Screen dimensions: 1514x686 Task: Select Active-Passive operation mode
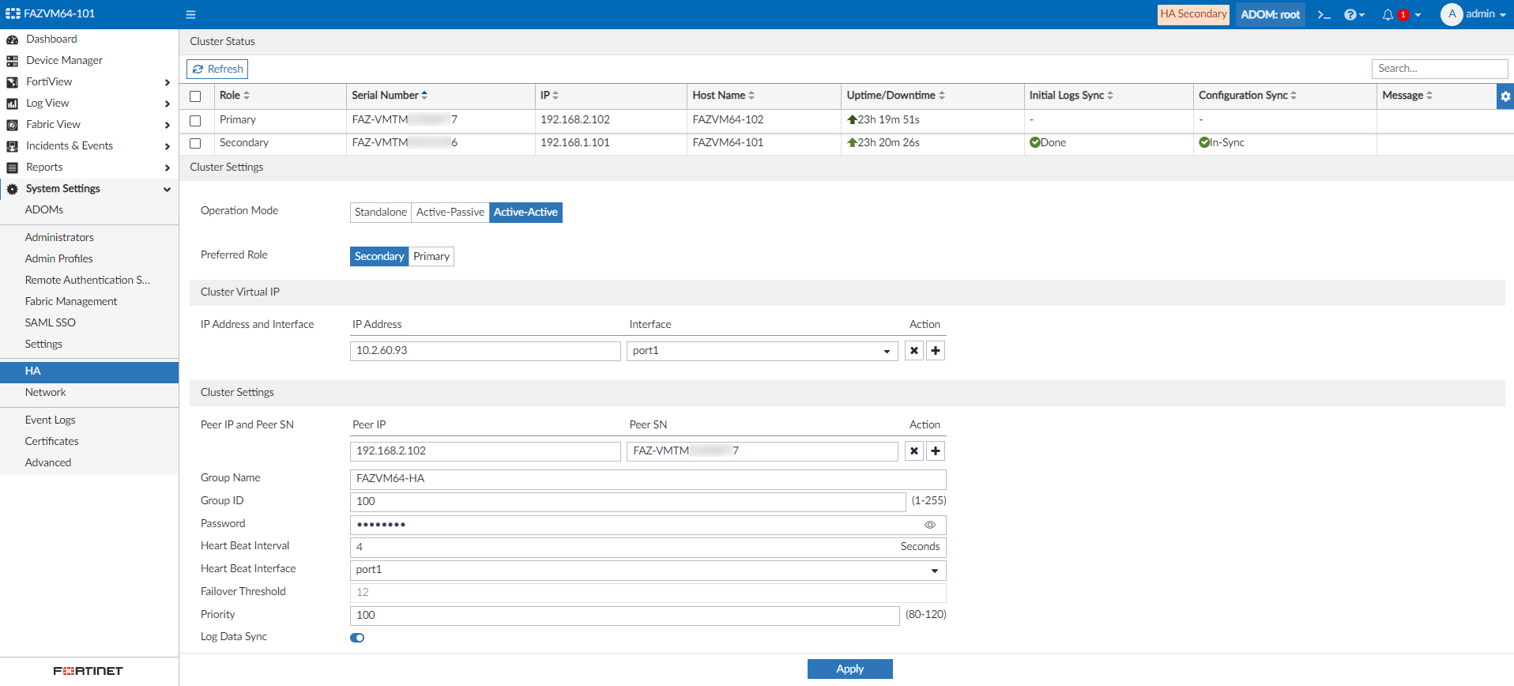pos(450,213)
